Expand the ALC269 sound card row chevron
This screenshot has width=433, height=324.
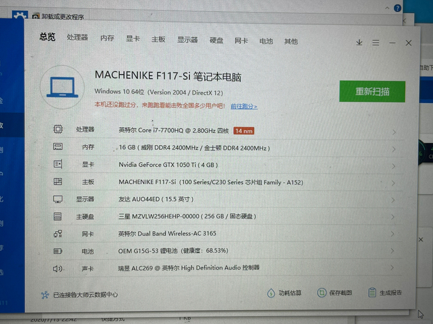click(392, 268)
